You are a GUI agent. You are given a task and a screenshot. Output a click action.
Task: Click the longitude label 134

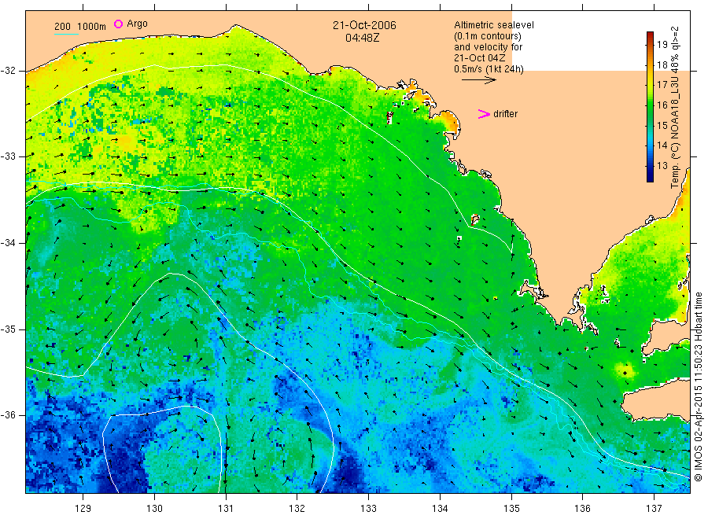[440, 509]
